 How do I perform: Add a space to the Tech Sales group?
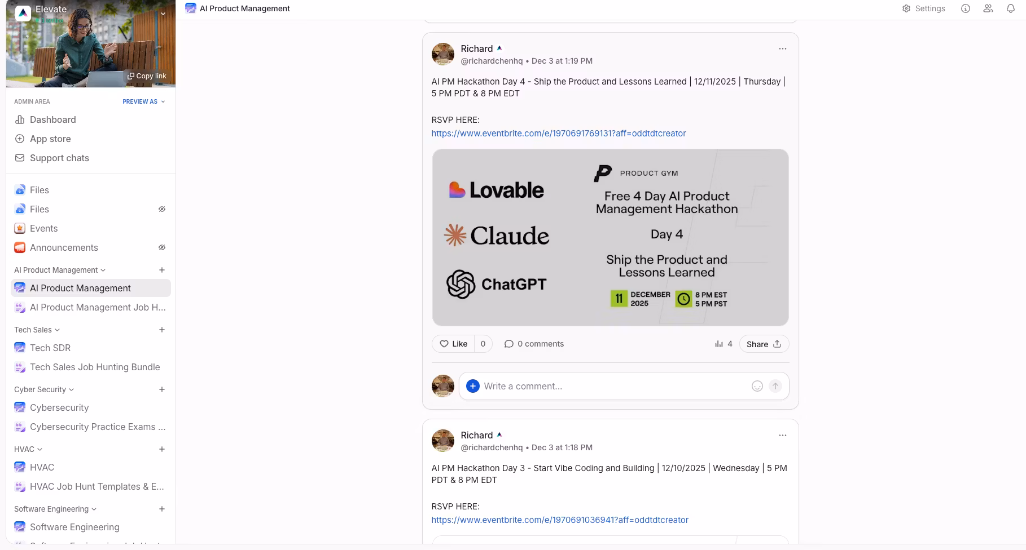click(162, 330)
